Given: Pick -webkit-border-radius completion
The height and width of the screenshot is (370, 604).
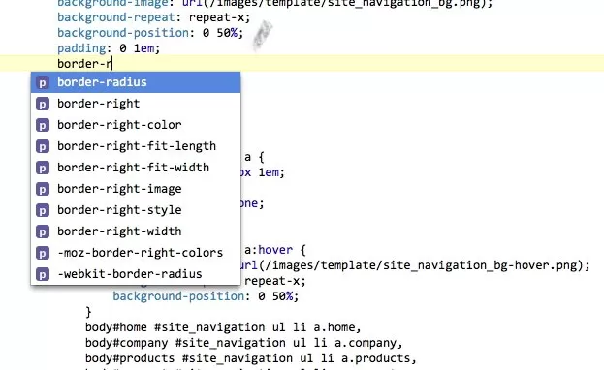Looking at the screenshot, I should 136,274.
